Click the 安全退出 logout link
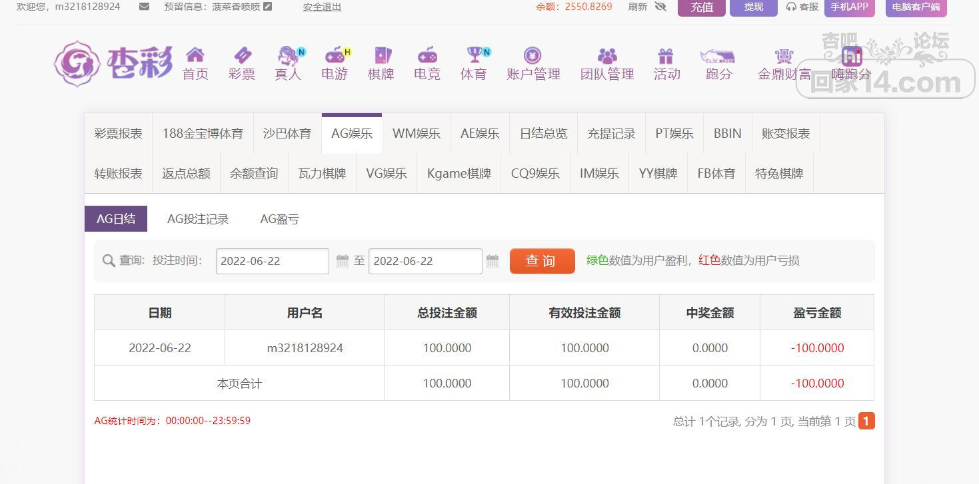Image resolution: width=979 pixels, height=484 pixels. pos(322,7)
